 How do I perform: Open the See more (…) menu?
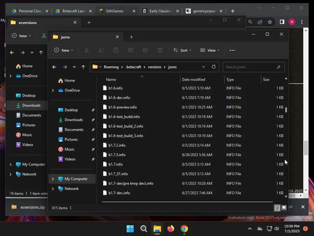pos(232,50)
